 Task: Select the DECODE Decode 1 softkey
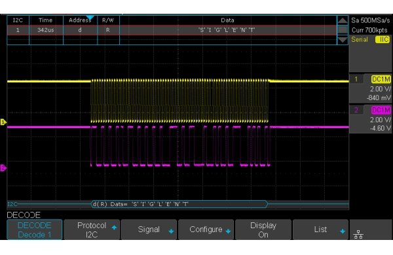[34, 229]
